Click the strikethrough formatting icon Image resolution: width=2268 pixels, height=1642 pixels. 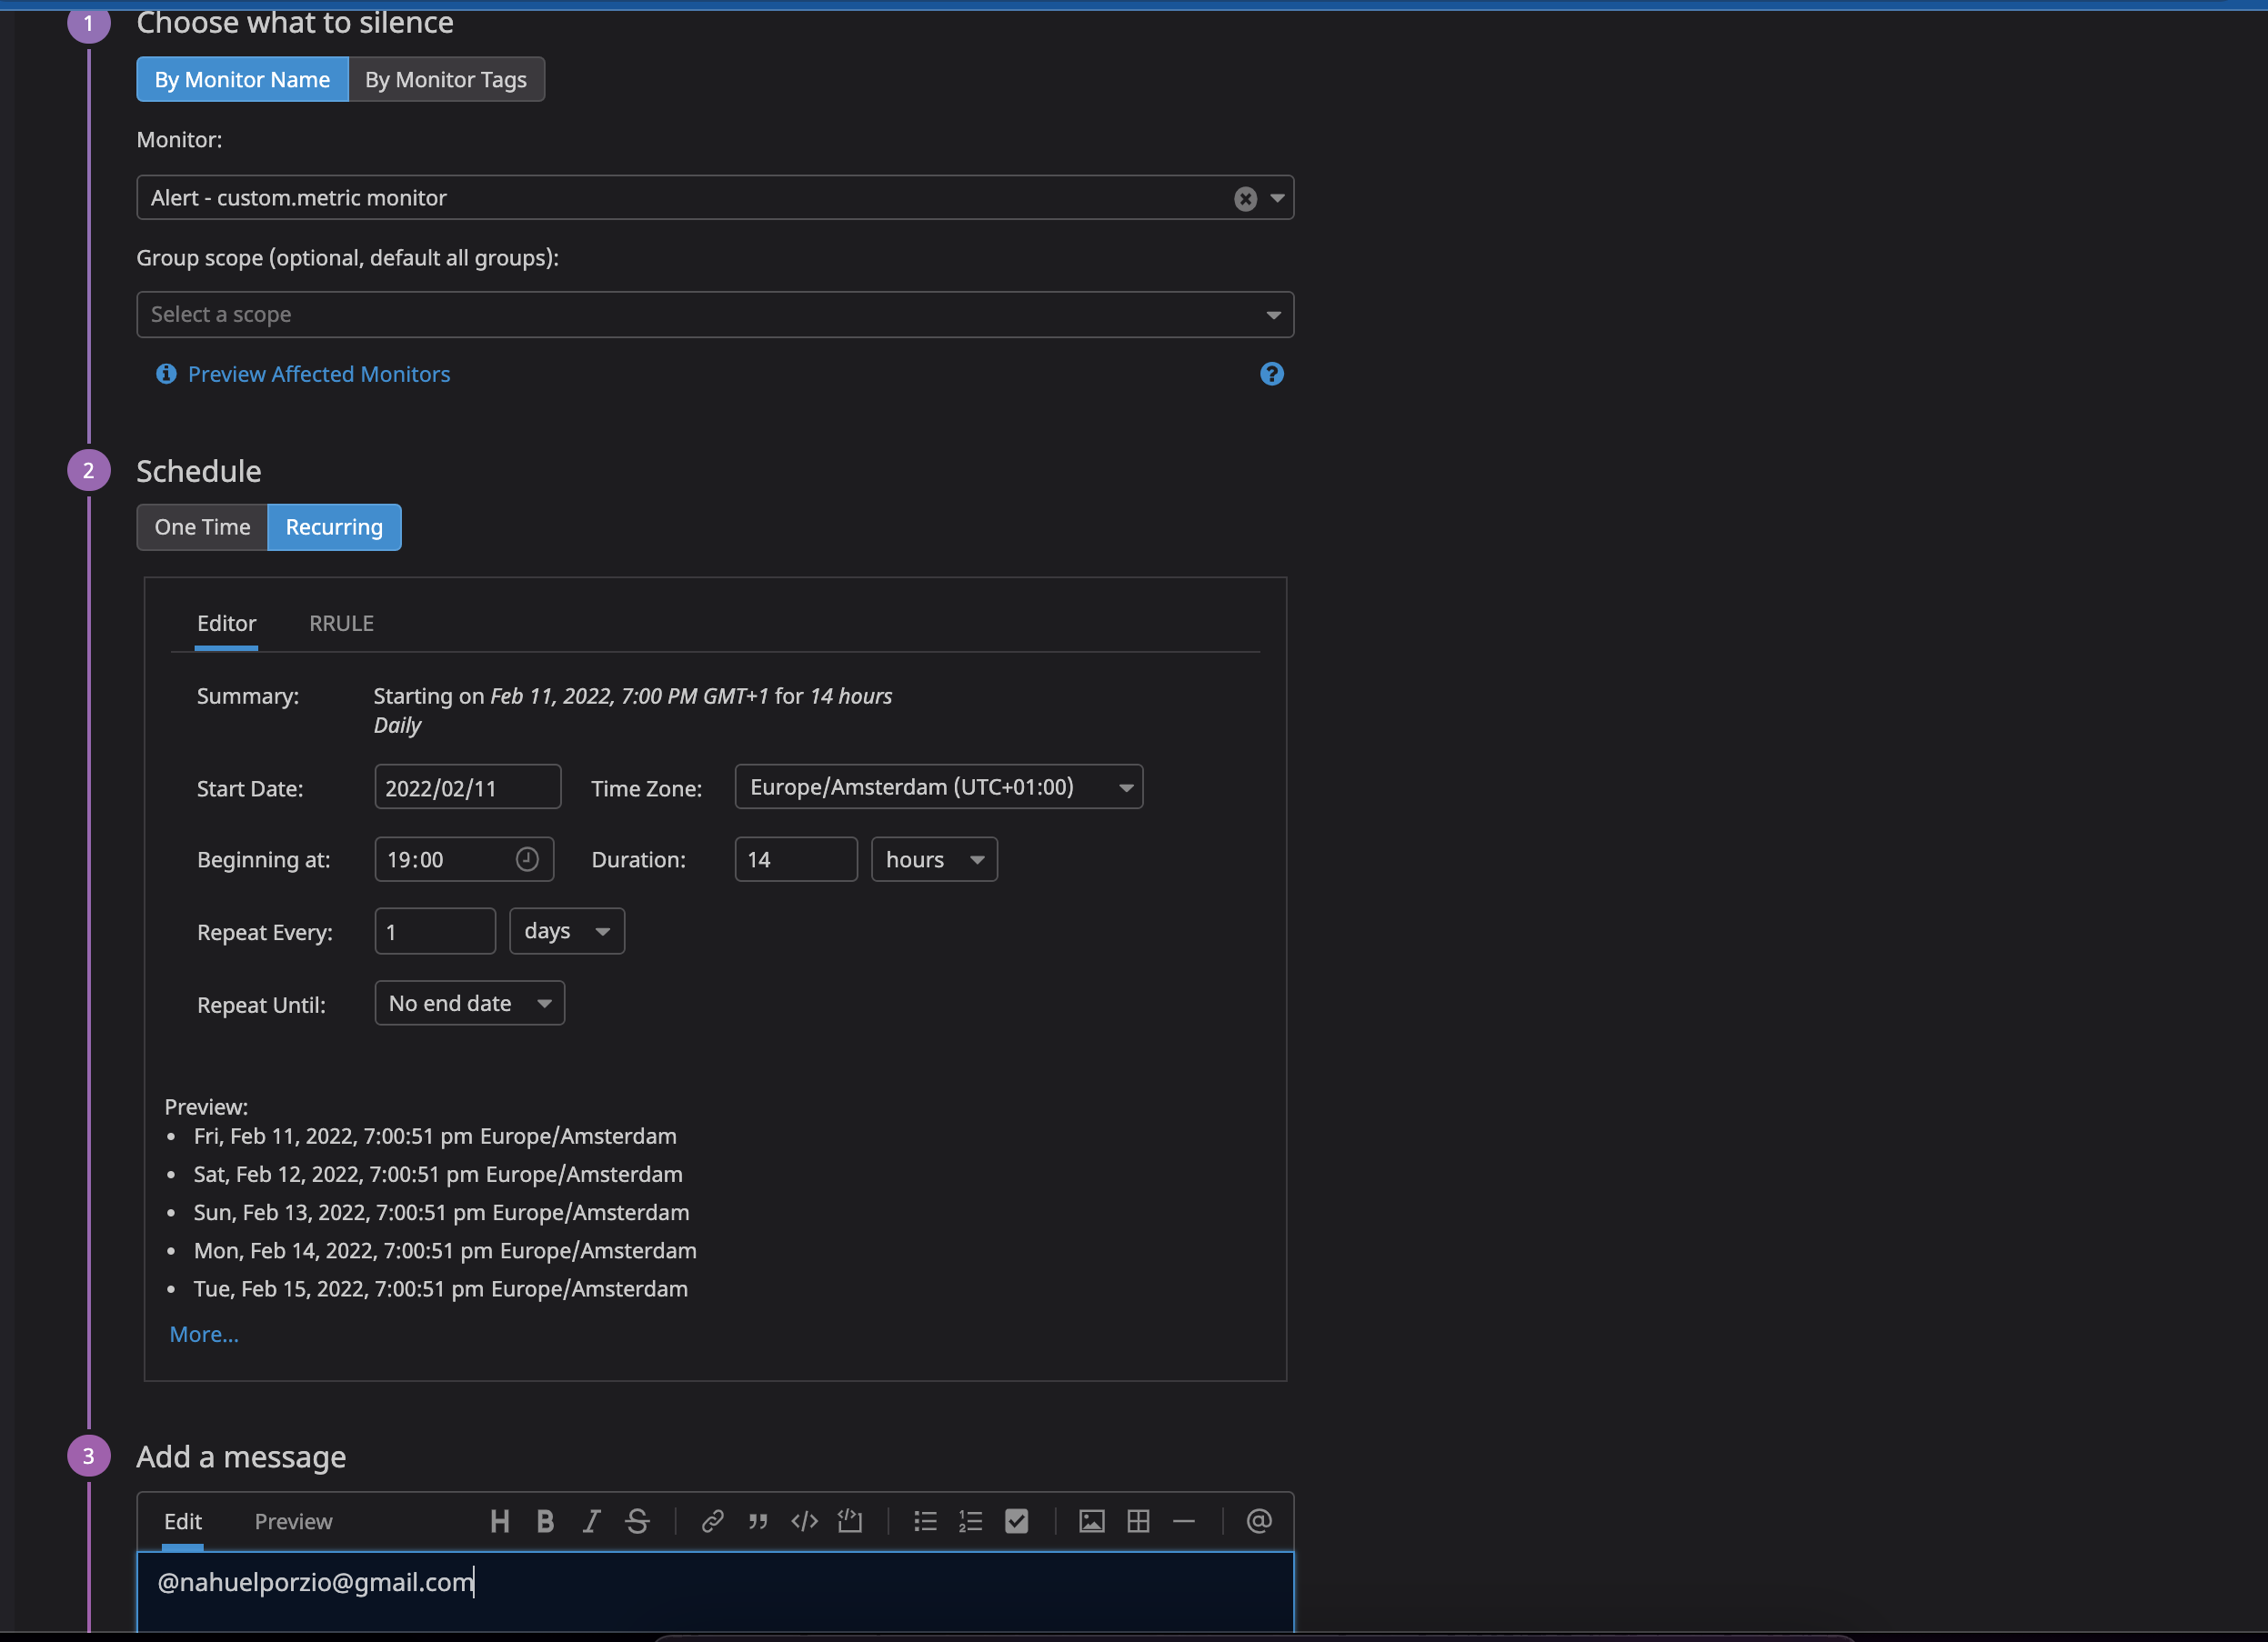[637, 1521]
